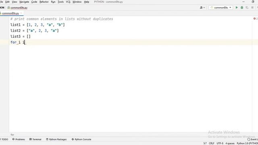
Task: Open the Python 3.9 interpreter selector
Action: [247, 143]
